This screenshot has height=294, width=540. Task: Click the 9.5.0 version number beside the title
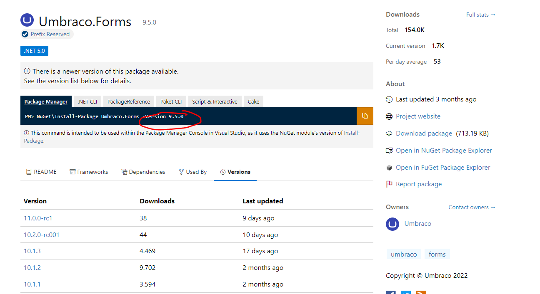click(149, 22)
